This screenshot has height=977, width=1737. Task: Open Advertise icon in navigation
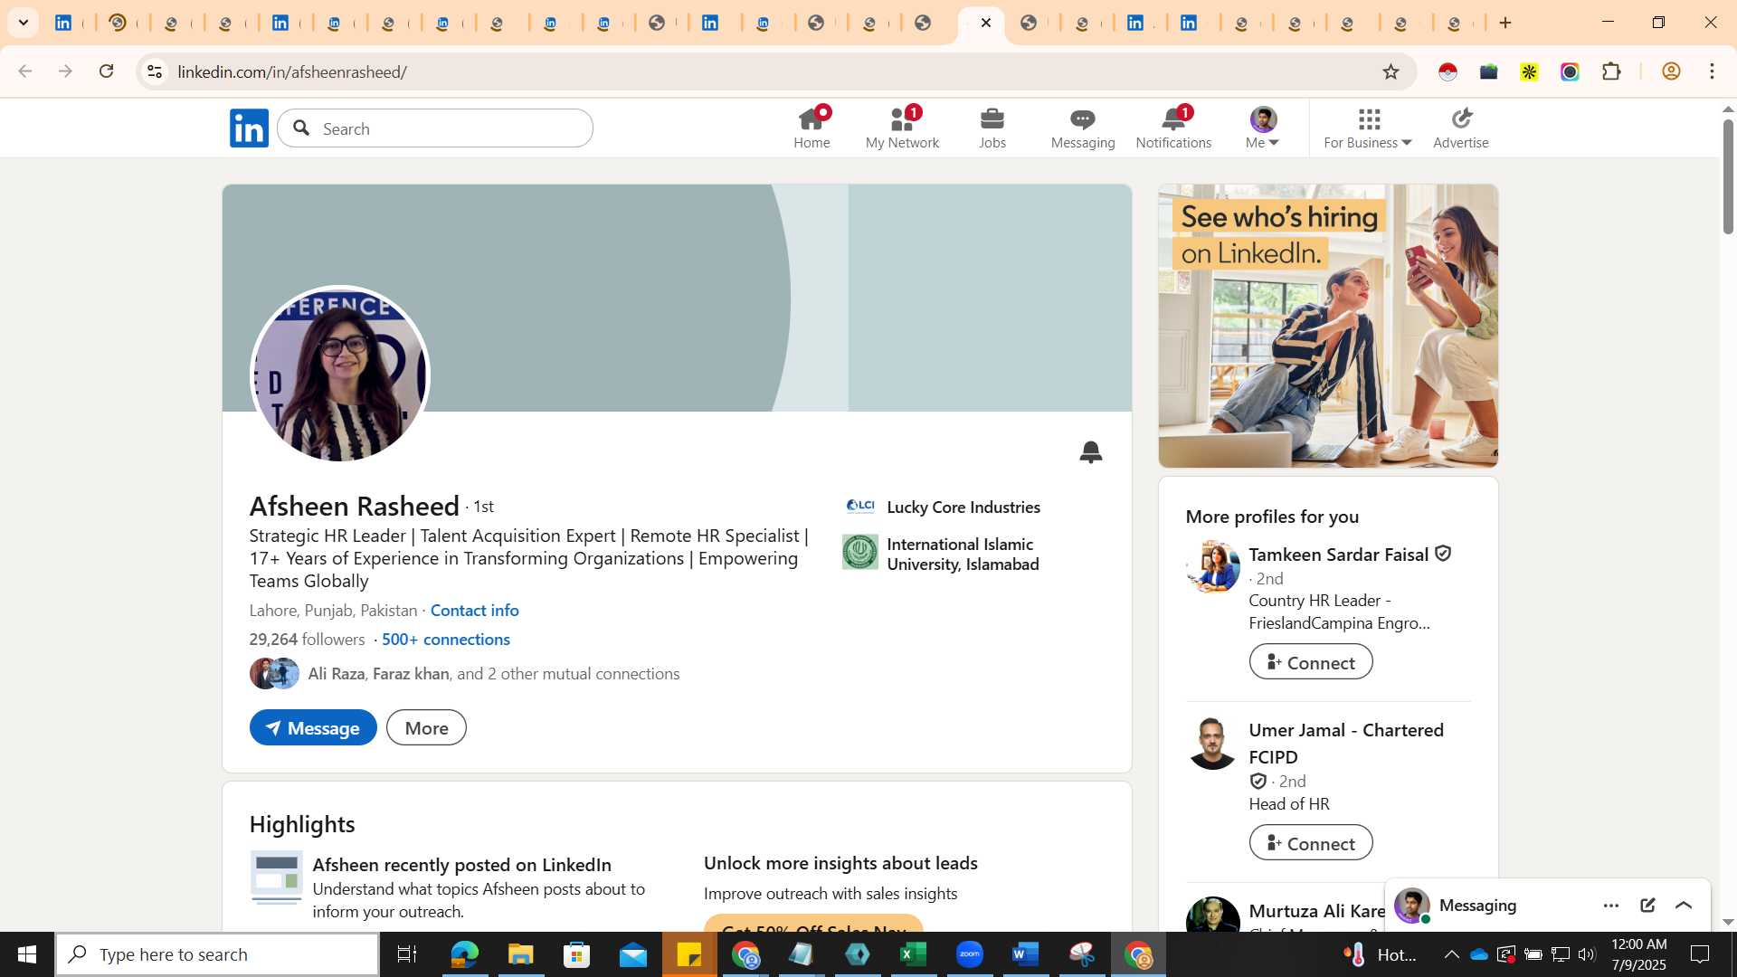[1461, 128]
